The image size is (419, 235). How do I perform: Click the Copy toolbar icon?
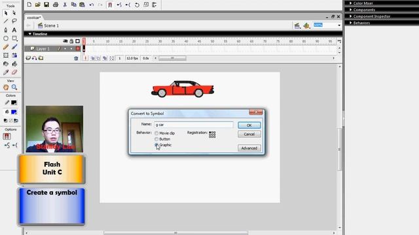tap(74, 5)
